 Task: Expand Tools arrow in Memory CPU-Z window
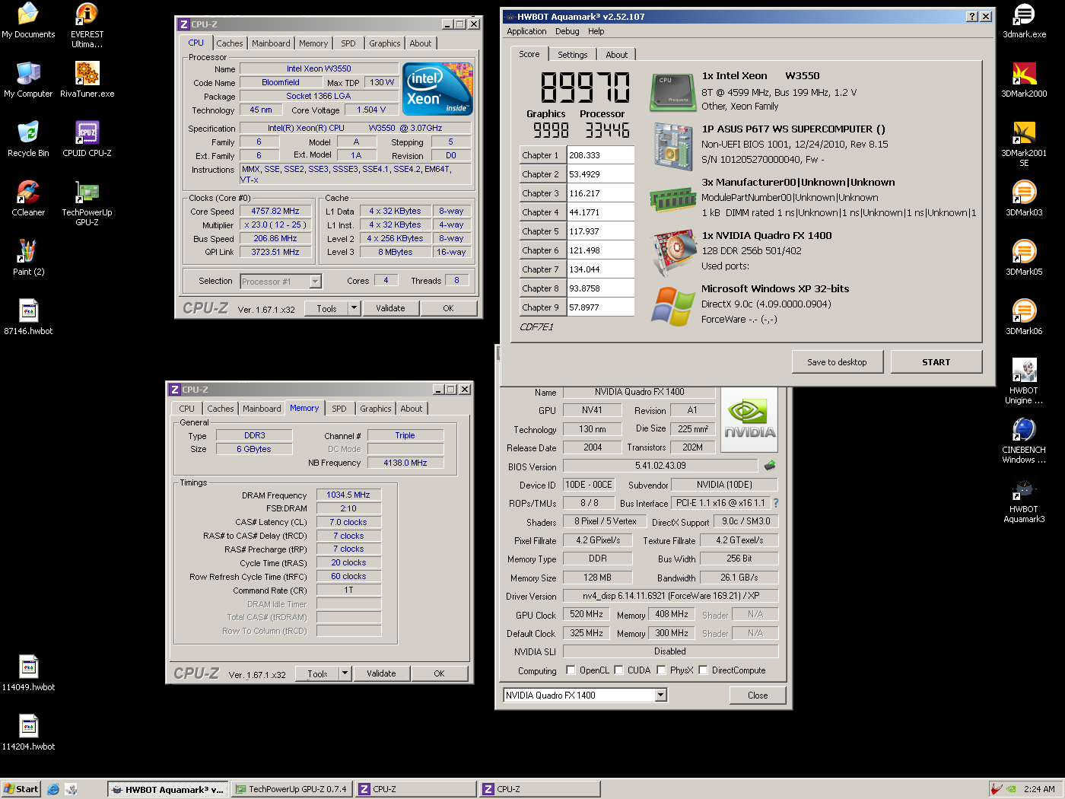[x=345, y=673]
